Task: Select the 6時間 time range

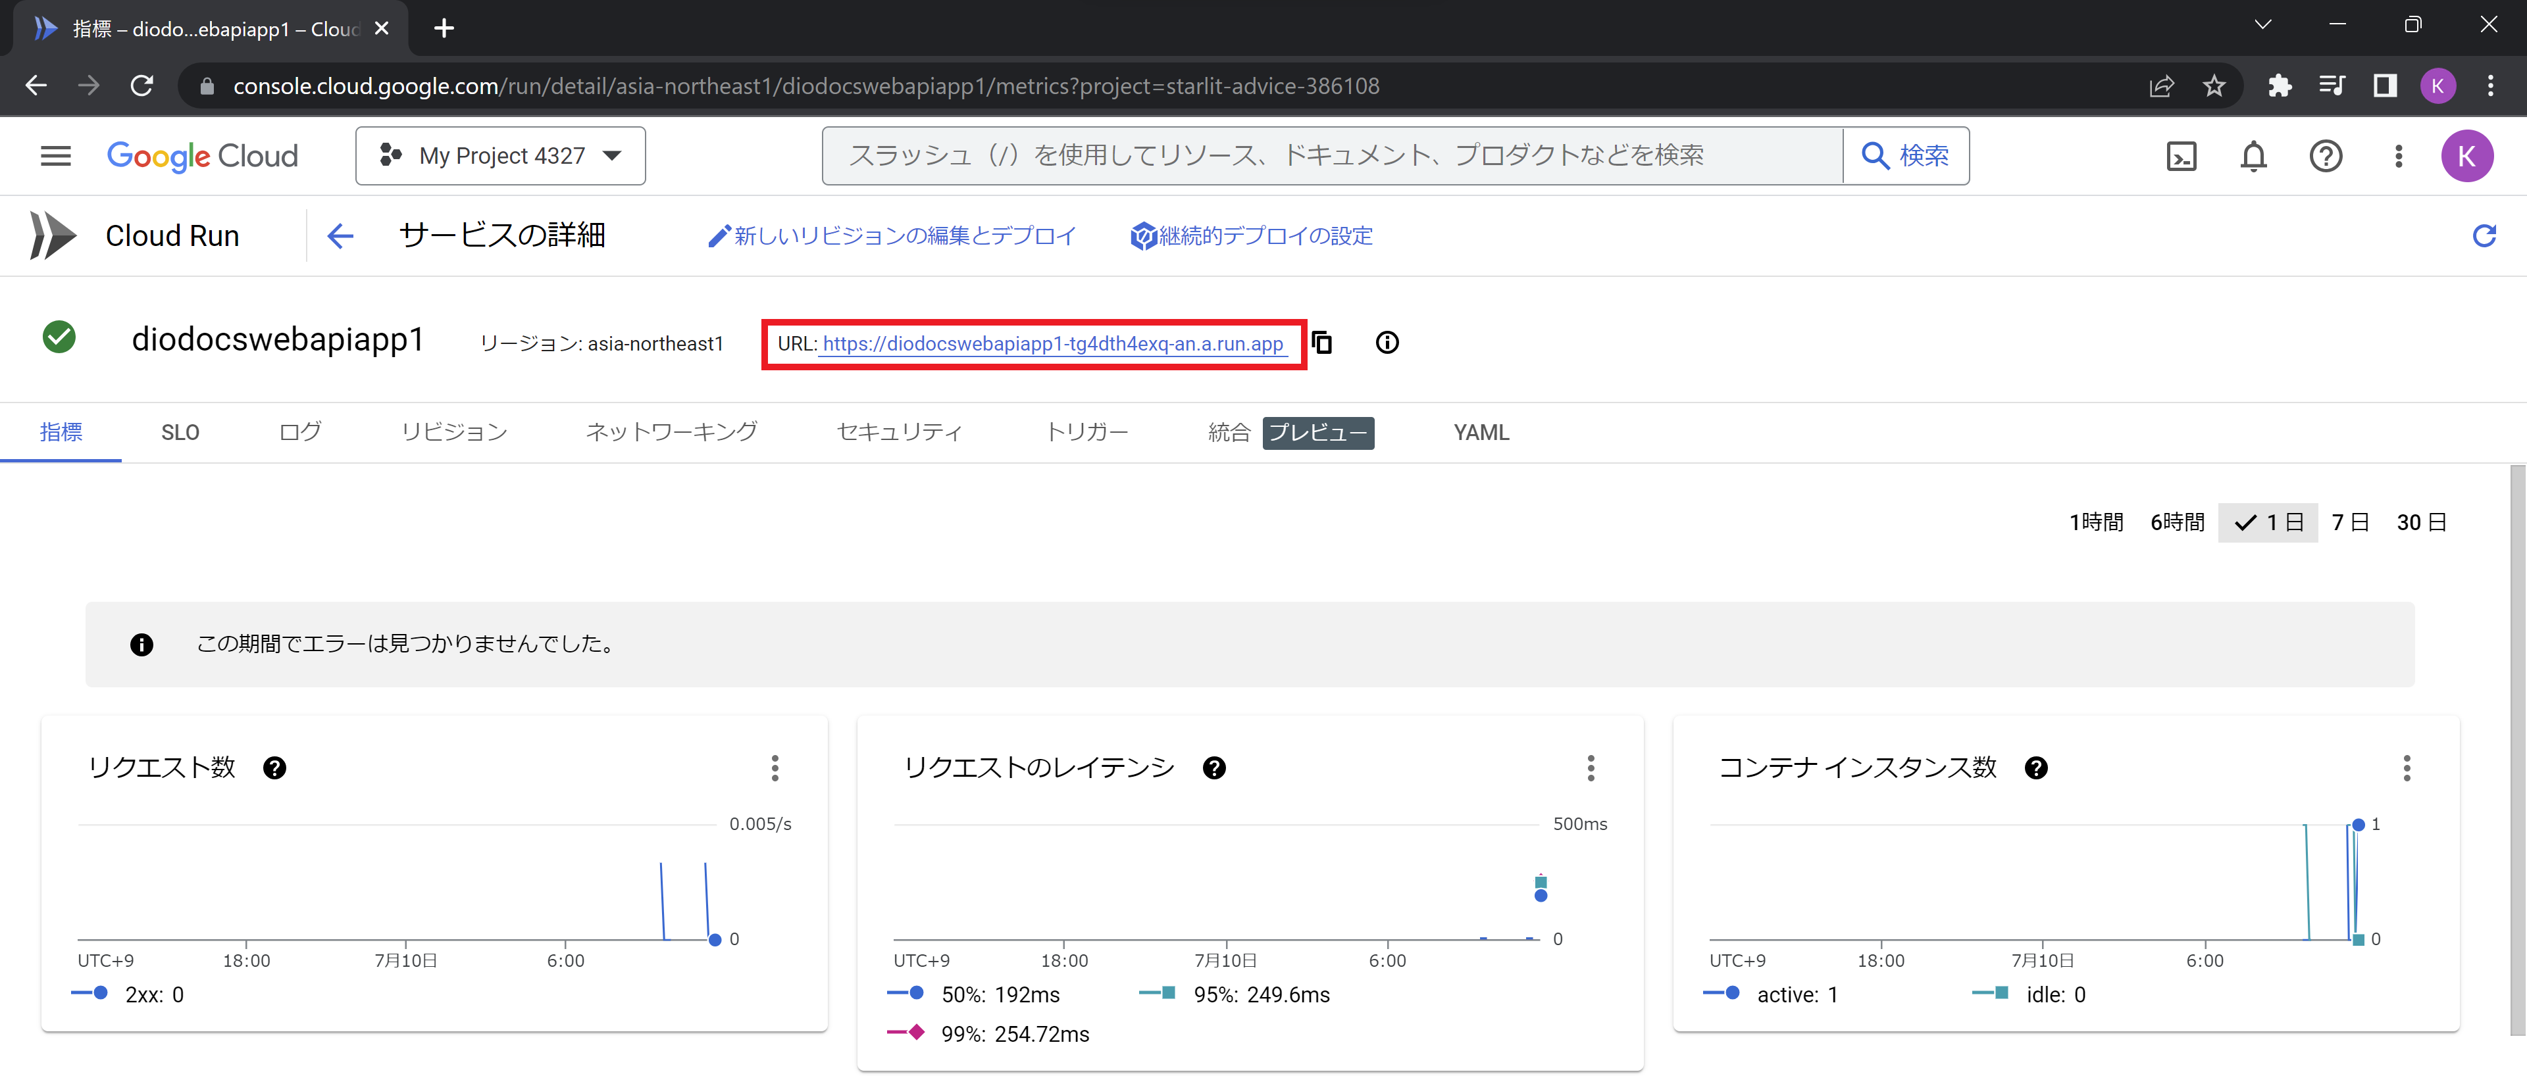Action: [x=2178, y=523]
